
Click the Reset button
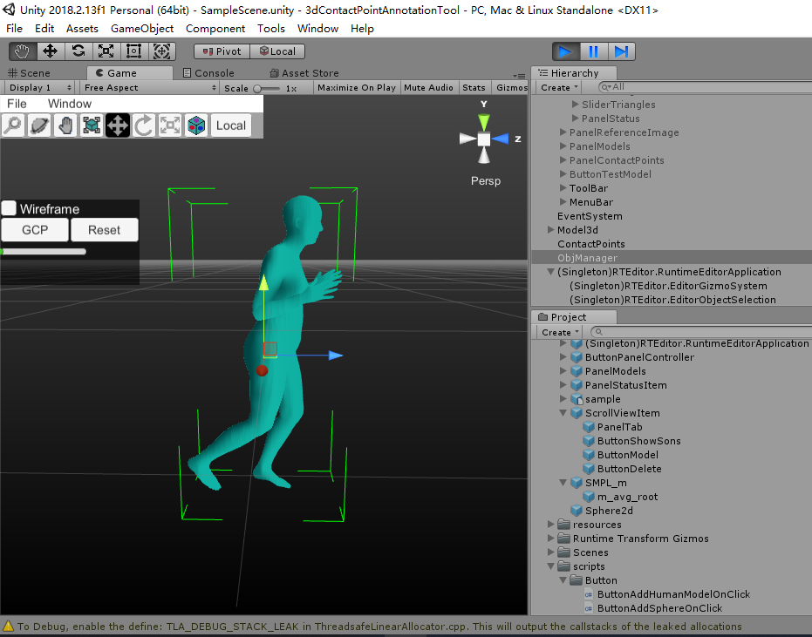[104, 230]
